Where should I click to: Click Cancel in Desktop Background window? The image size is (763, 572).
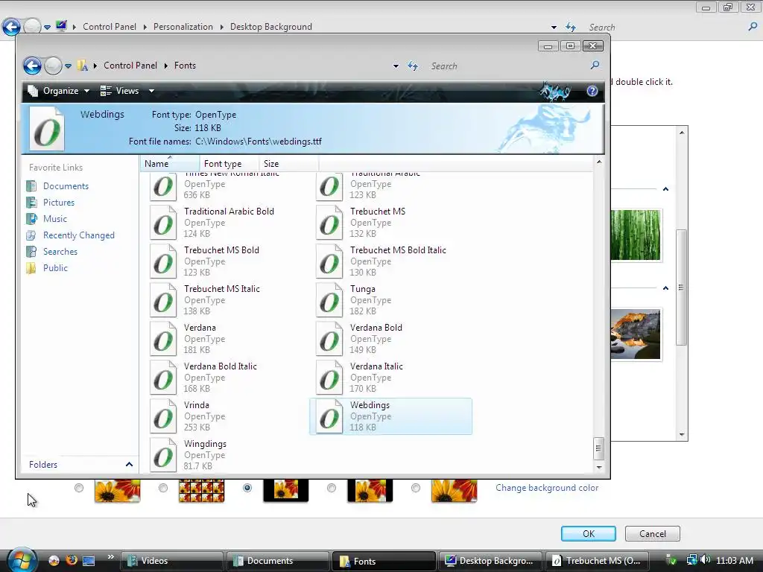(652, 533)
